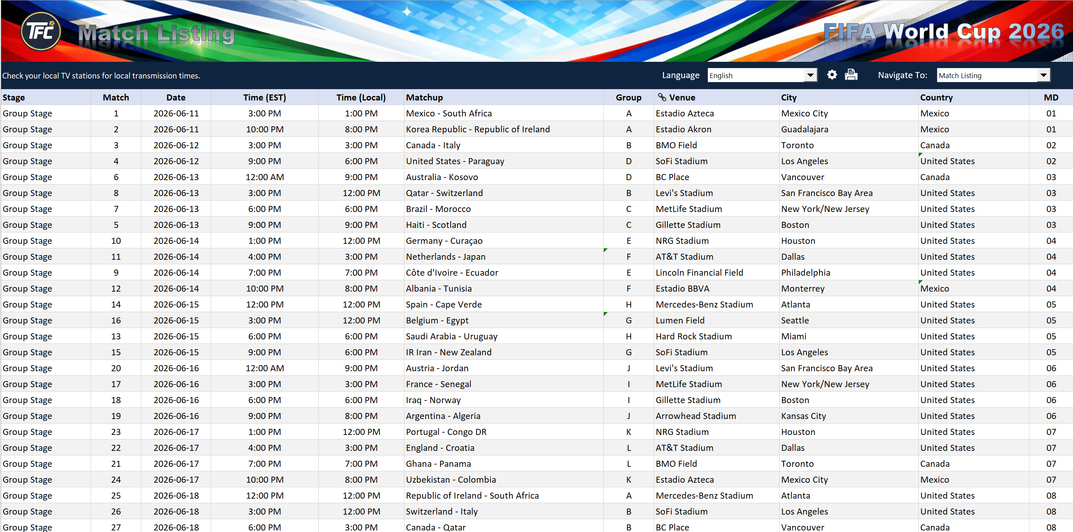
Task: Open the settings gear icon
Action: [832, 75]
